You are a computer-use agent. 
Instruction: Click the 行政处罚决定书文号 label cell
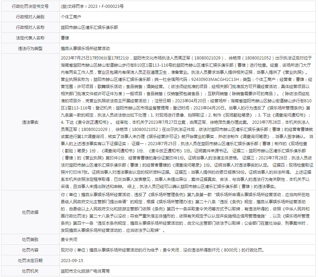coord(30,6)
